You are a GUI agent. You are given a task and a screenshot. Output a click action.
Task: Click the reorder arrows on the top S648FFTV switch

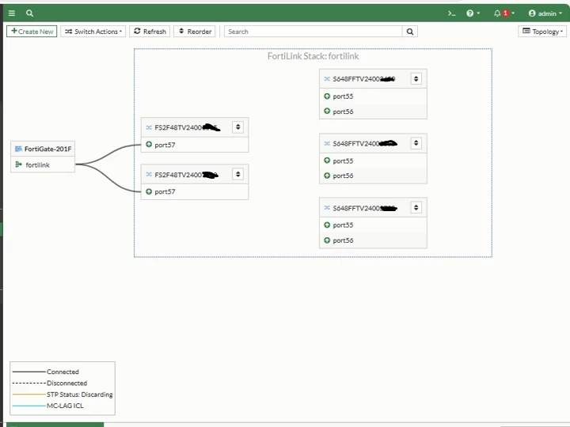pos(416,79)
